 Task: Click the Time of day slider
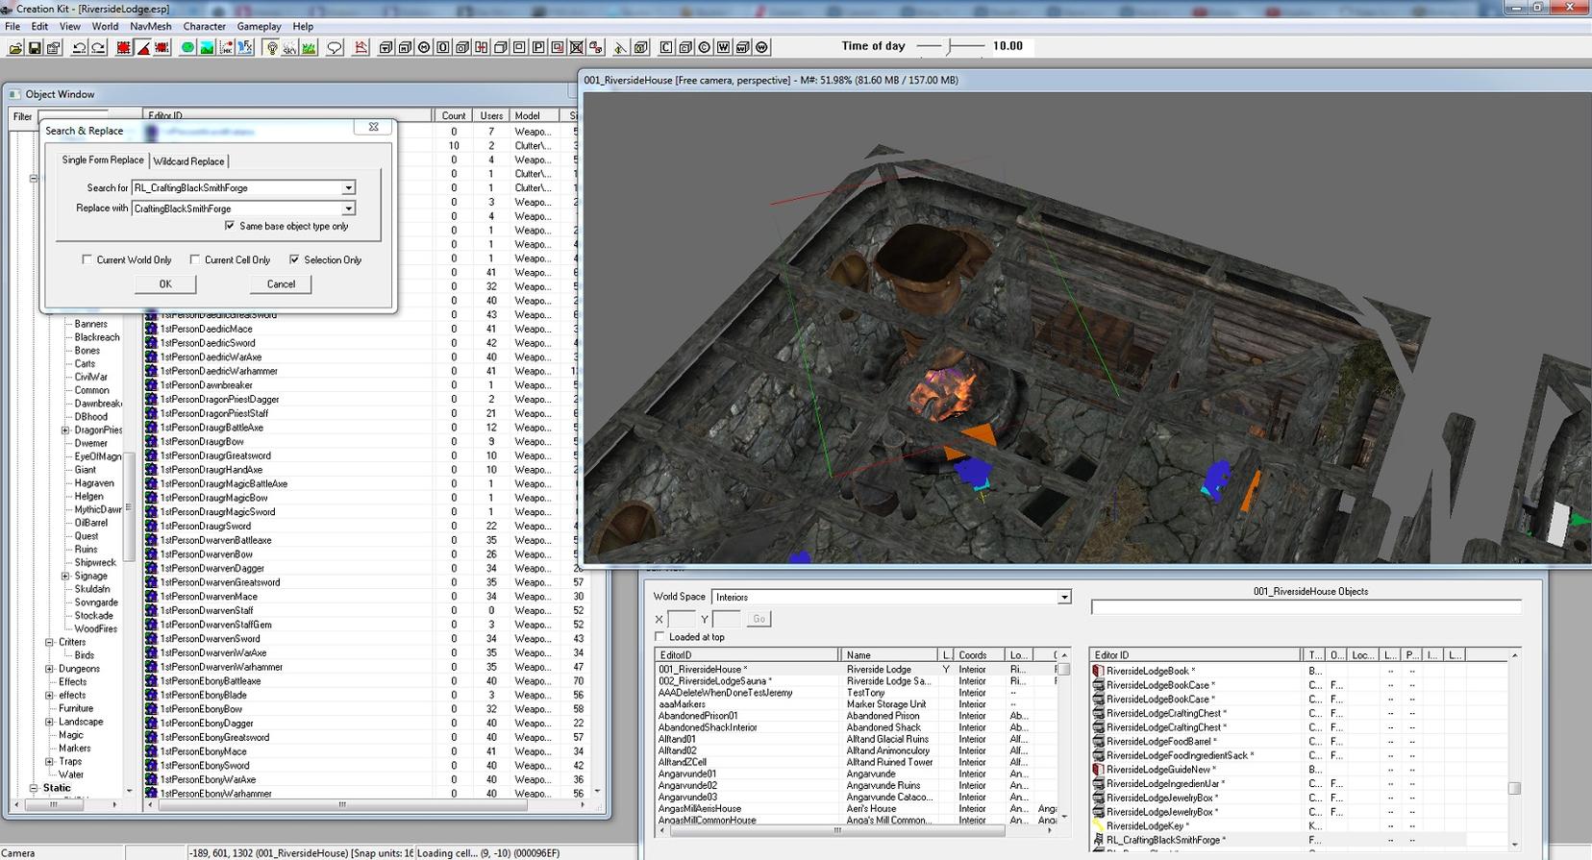pos(950,46)
